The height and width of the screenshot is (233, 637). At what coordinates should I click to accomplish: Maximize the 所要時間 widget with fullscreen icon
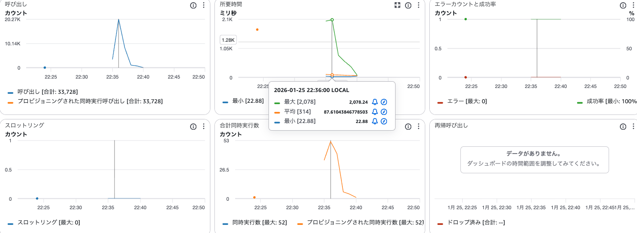pos(397,5)
